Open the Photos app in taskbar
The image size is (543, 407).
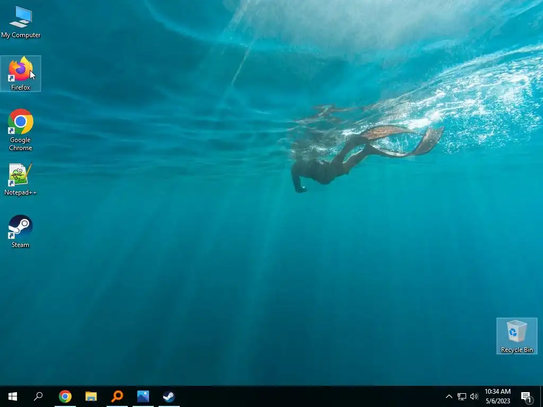[x=143, y=396]
